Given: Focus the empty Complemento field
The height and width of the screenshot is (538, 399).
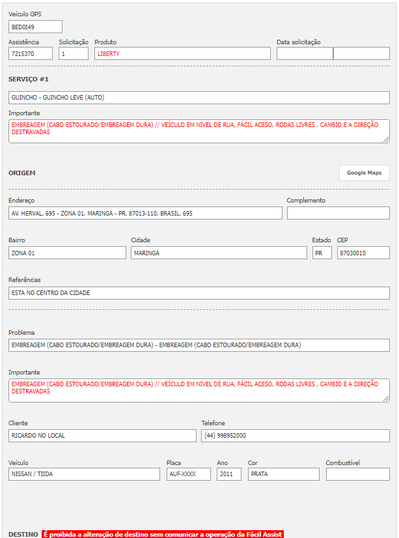Looking at the screenshot, I should 338,213.
